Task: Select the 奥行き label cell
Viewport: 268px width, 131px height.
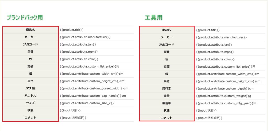Action: [x=166, y=89]
